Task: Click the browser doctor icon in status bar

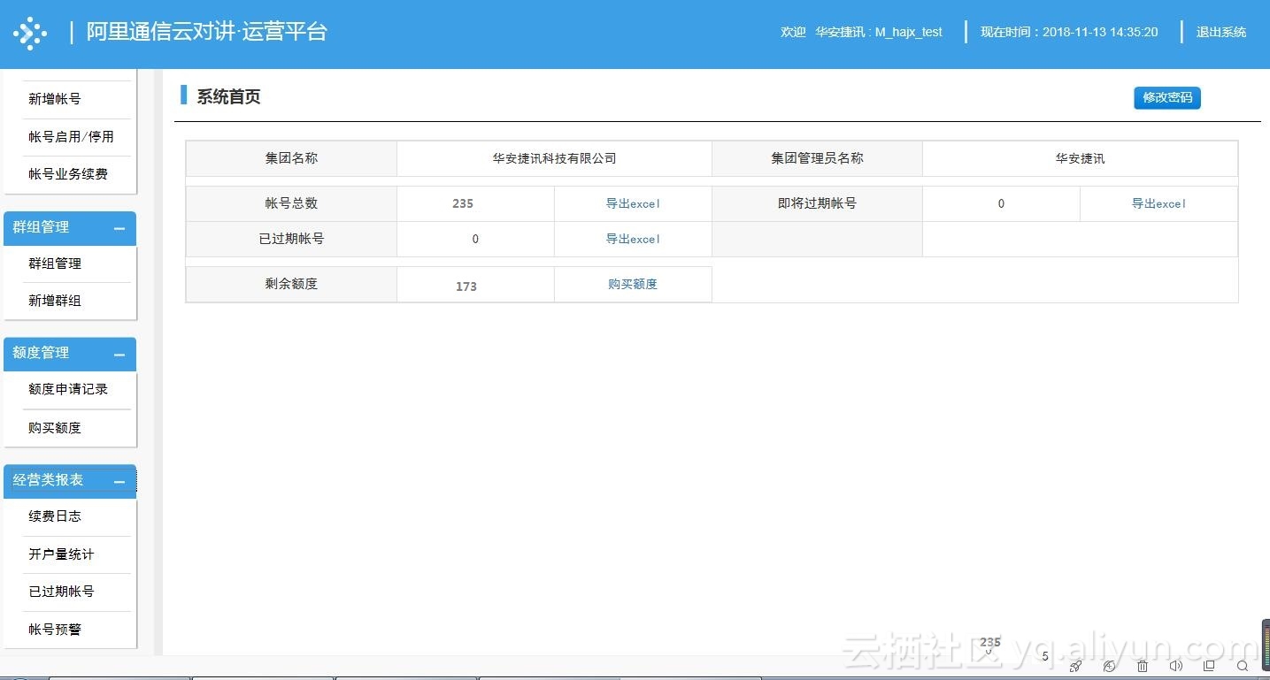Action: tap(1110, 666)
